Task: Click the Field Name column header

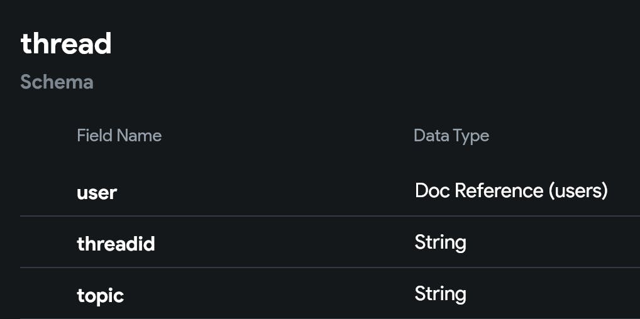Action: coord(119,136)
